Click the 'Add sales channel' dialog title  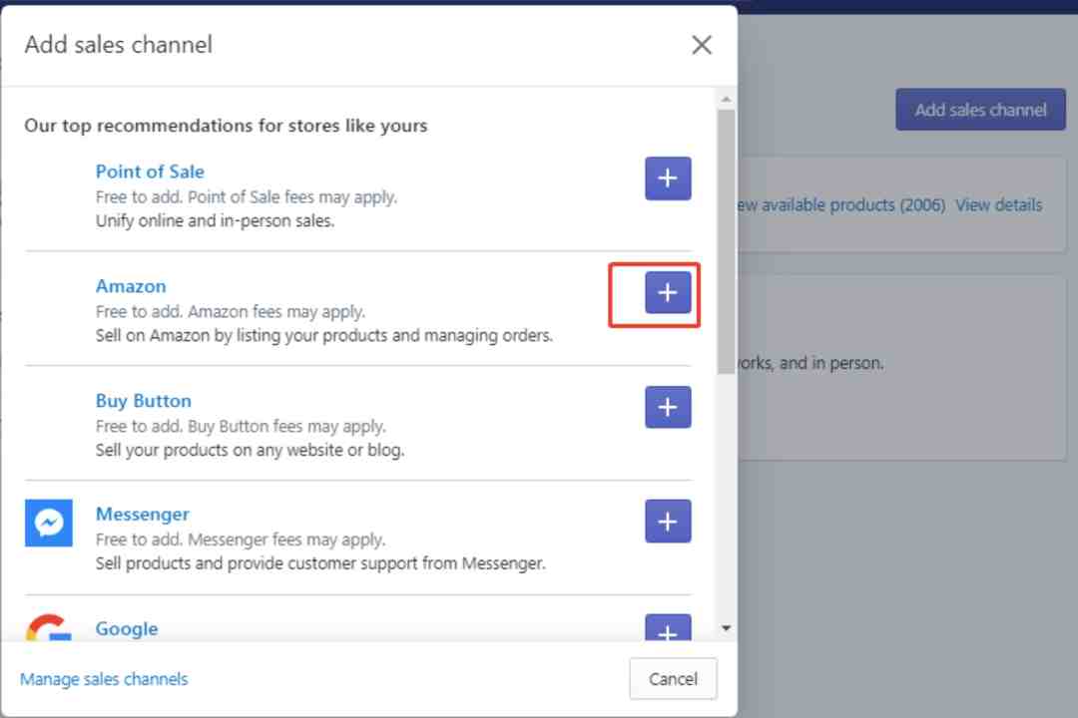pyautogui.click(x=119, y=45)
